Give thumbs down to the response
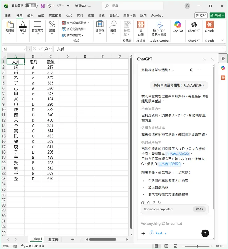Viewport: 228px width, 249px height. [154, 203]
